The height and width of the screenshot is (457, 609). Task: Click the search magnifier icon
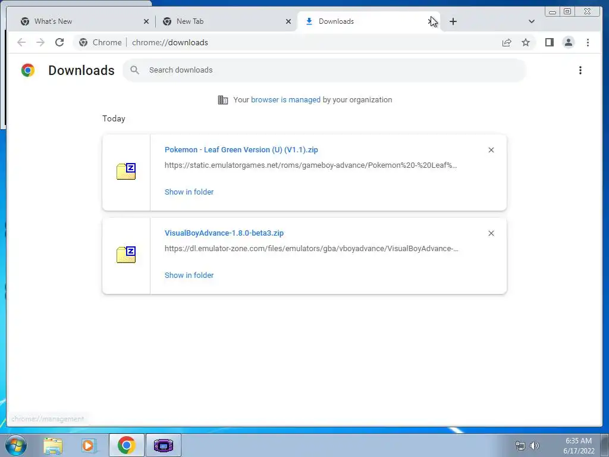click(x=135, y=70)
